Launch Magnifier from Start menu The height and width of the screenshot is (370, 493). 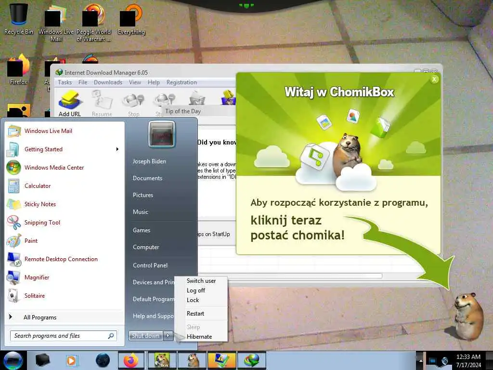point(65,277)
